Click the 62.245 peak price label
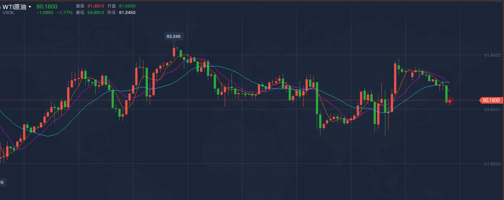Viewport: 504px width, 200px height. (174, 36)
